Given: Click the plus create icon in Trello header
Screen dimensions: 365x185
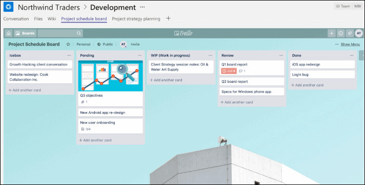Looking at the screenshot, I should click(332, 33).
